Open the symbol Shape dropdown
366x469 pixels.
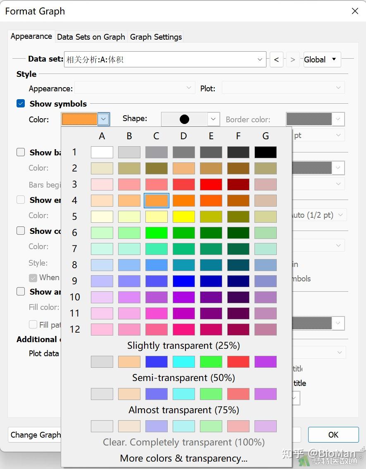point(213,119)
